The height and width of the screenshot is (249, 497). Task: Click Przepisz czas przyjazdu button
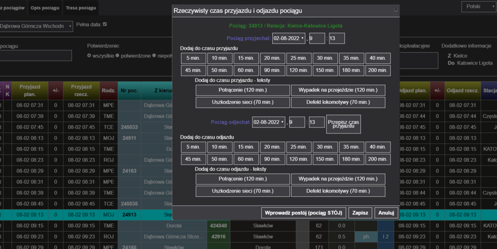click(343, 124)
